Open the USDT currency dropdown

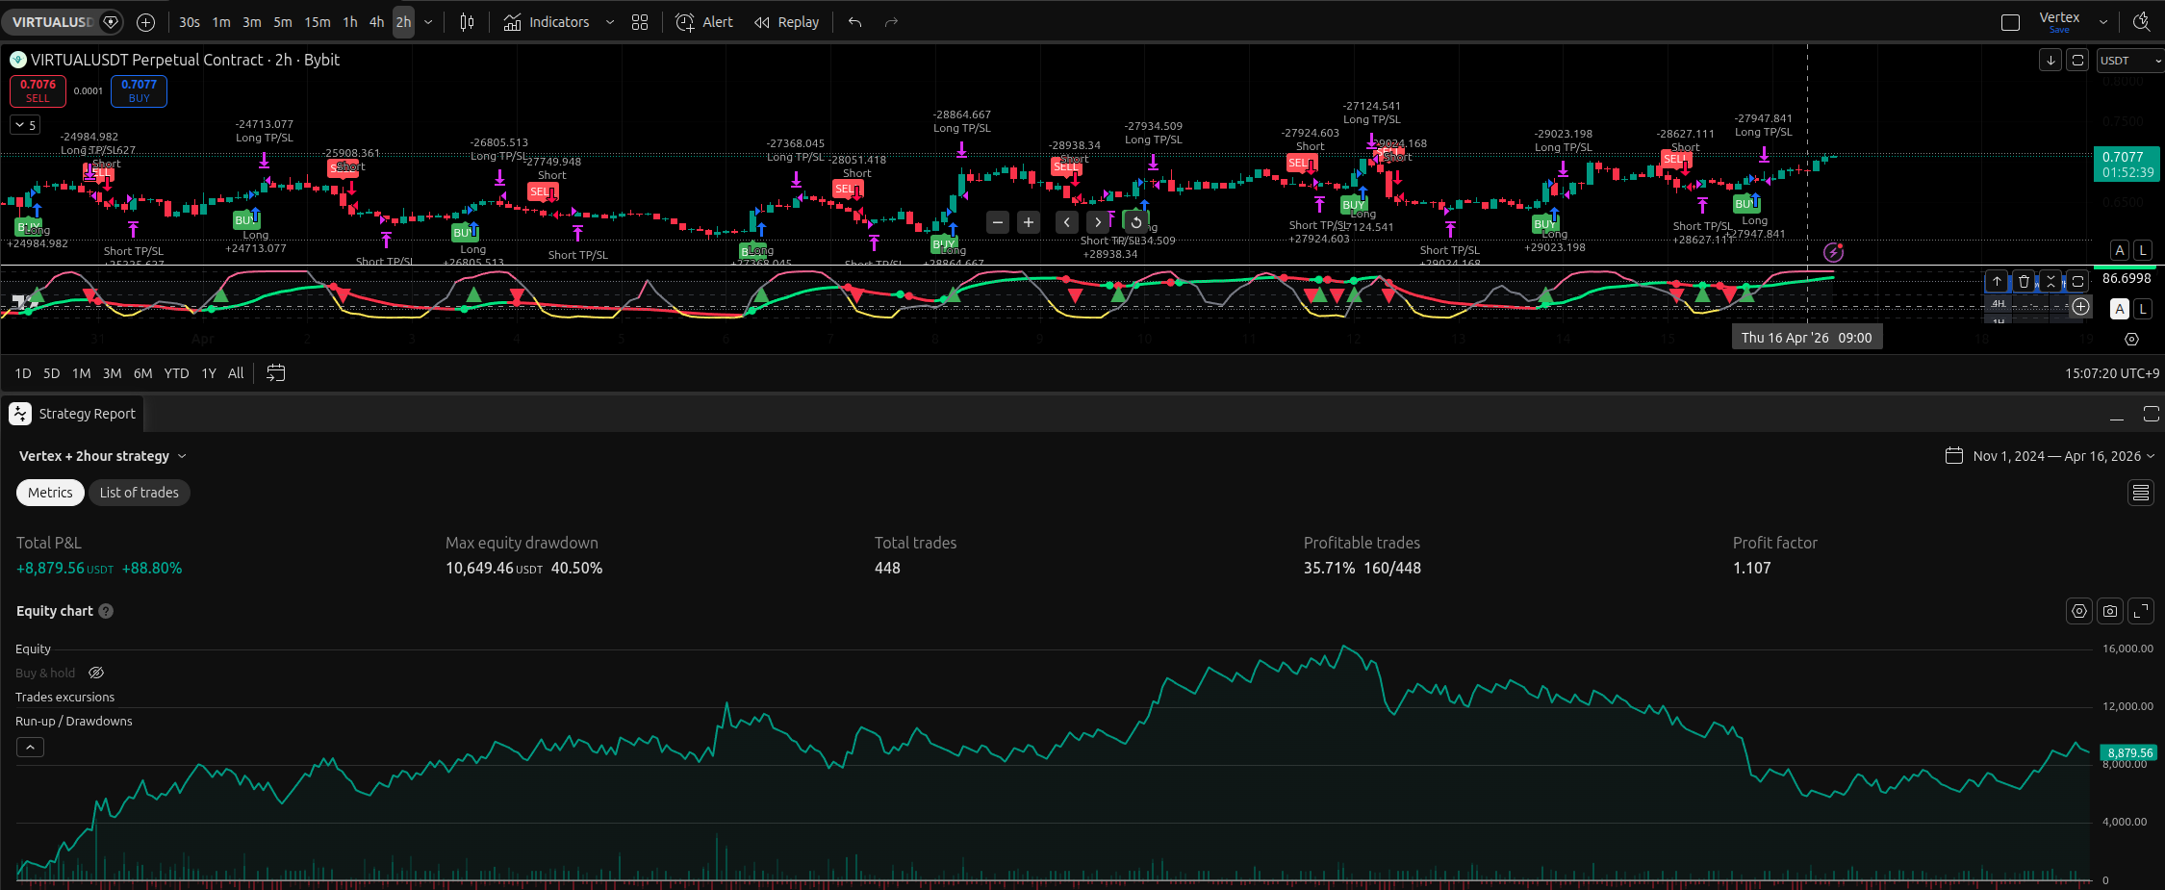pyautogui.click(x=2129, y=60)
